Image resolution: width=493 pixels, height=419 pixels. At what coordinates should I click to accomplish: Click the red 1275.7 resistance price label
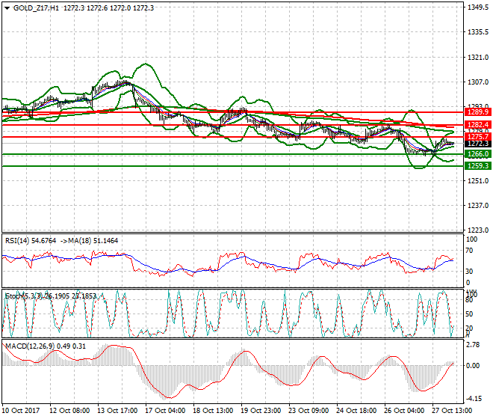coord(477,137)
